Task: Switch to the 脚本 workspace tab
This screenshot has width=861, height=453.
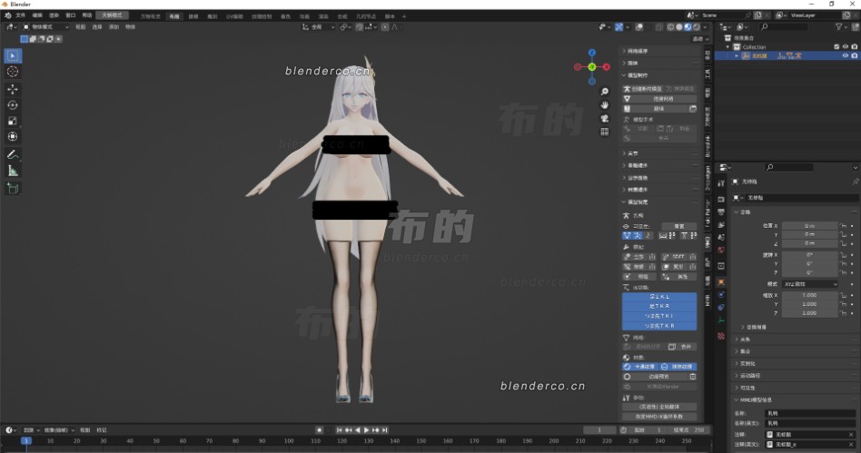Action: (390, 16)
